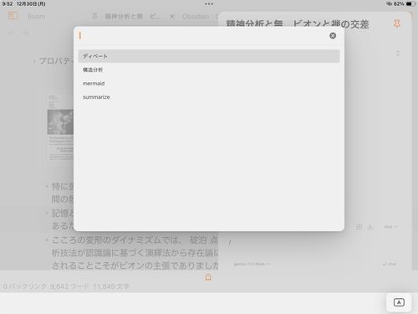Clear the prompt search field
Viewport: 418px width, 314px height.
(333, 36)
